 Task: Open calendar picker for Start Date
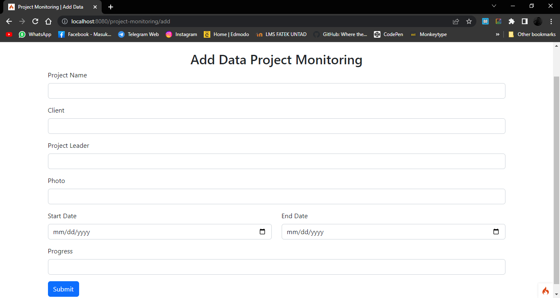[262, 232]
